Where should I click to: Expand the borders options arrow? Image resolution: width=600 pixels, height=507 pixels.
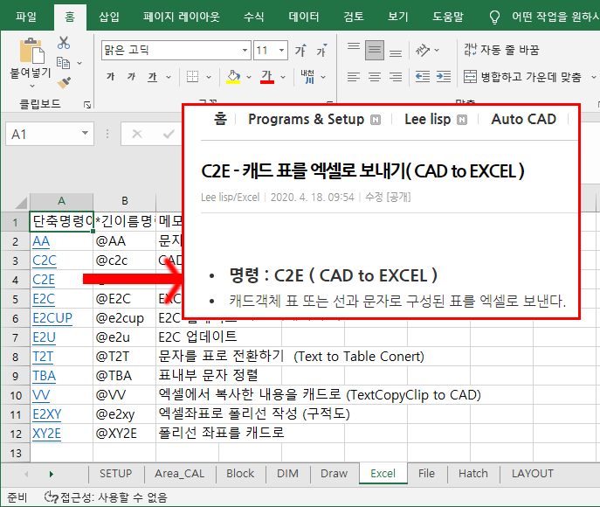209,77
